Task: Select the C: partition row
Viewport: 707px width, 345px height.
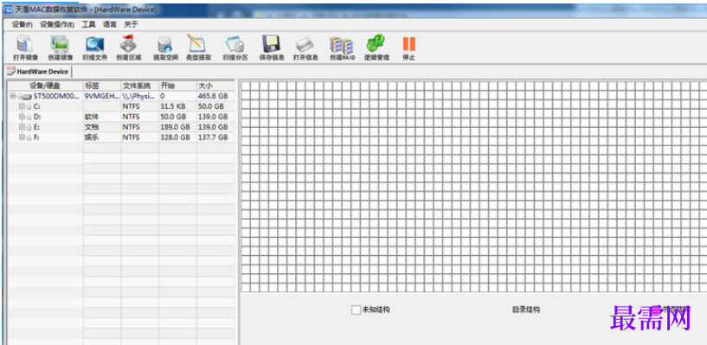Action: 122,106
